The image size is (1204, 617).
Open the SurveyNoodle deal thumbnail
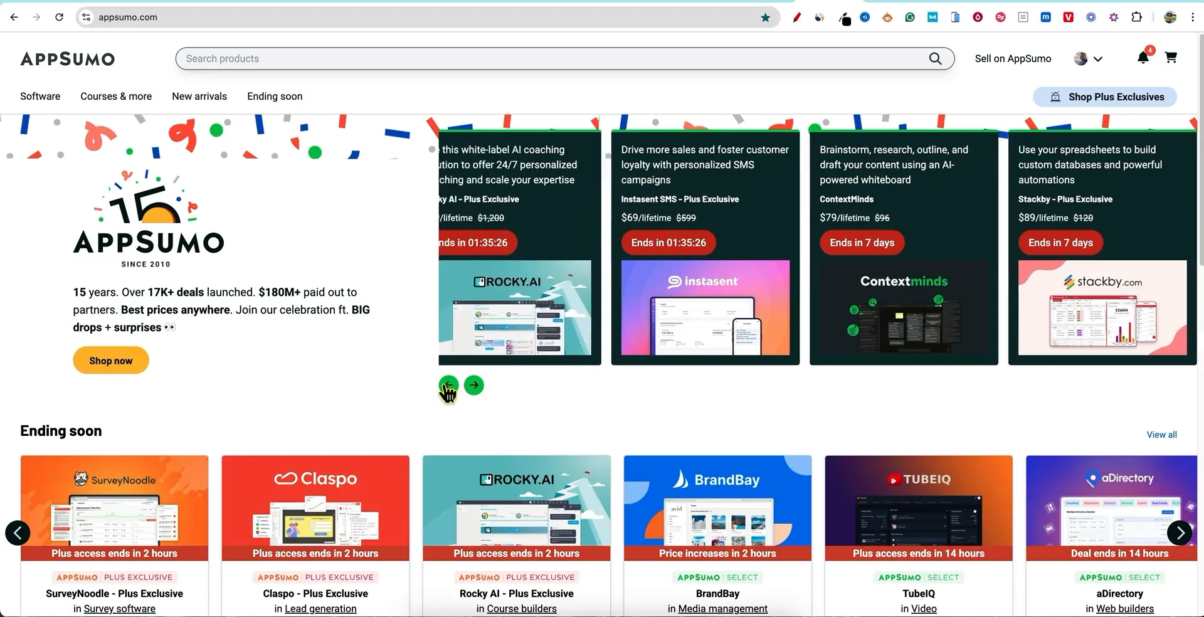click(115, 508)
